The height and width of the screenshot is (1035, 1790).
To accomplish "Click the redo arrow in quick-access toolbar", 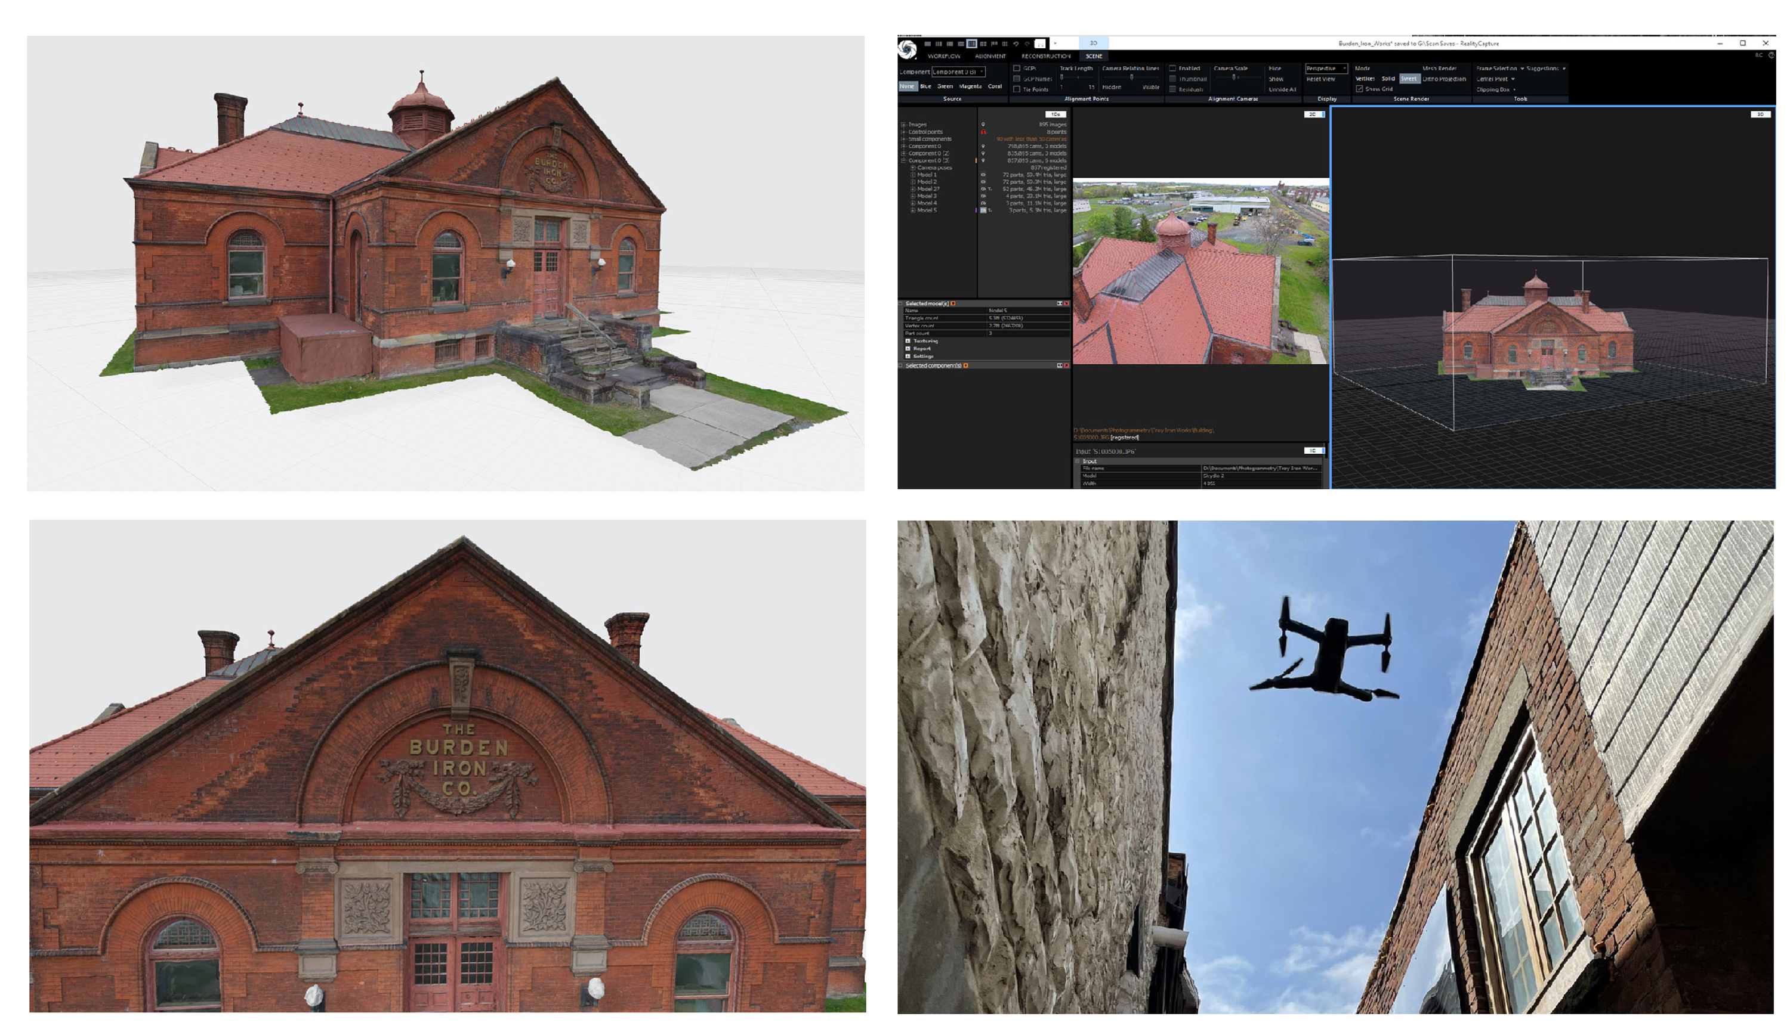I will (1027, 44).
